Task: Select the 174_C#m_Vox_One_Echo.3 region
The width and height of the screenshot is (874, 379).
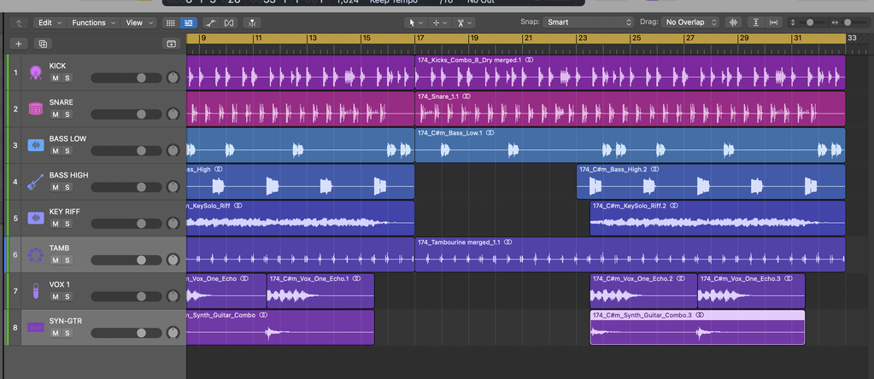Action: 751,291
